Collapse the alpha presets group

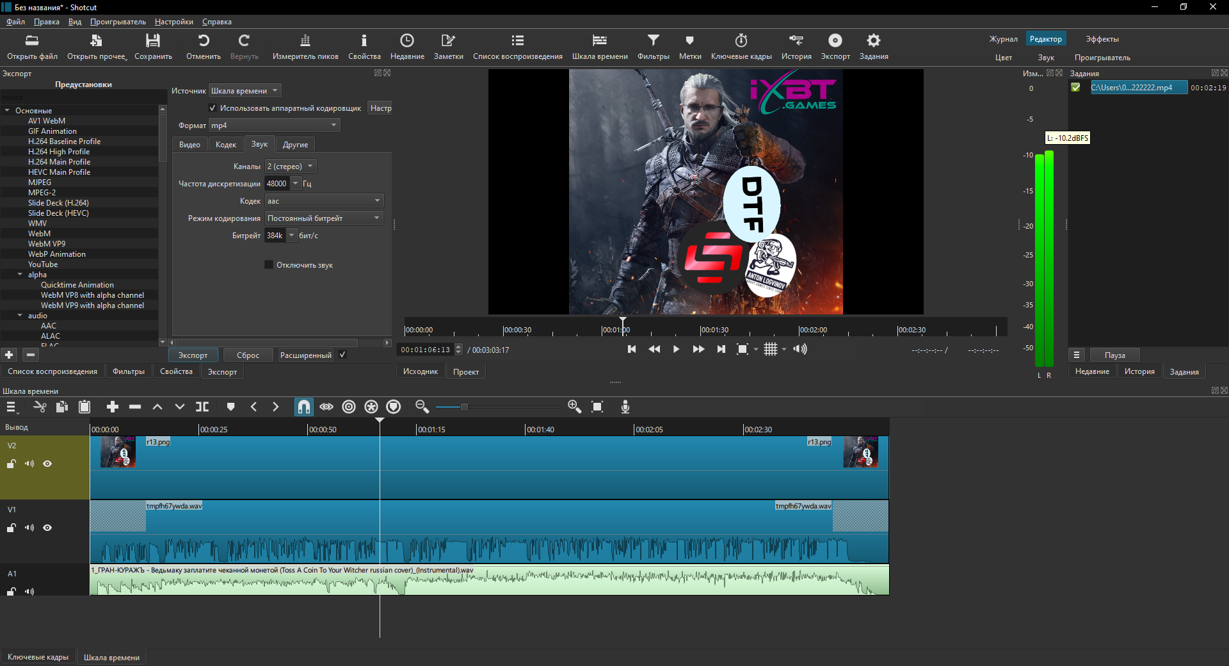click(x=20, y=275)
